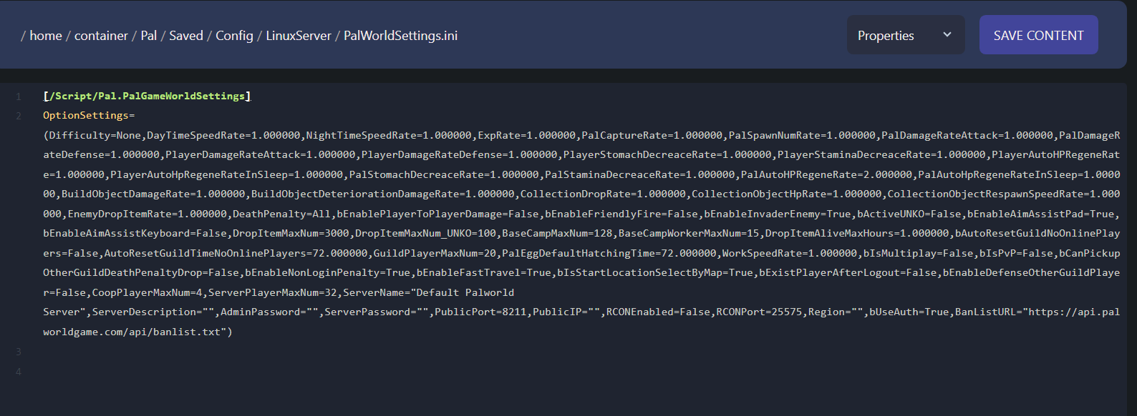Jump to the Saved directory breadcrumb
Screen dimensions: 1137x416
tap(186, 36)
